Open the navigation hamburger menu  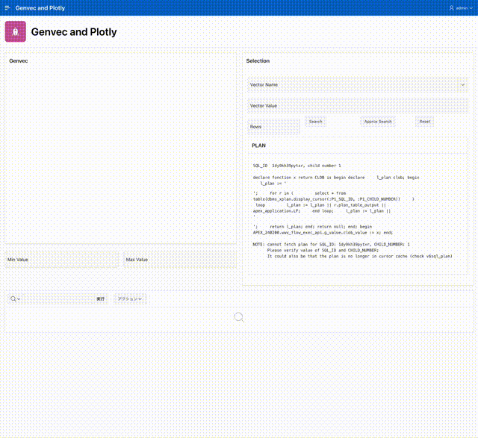point(7,8)
